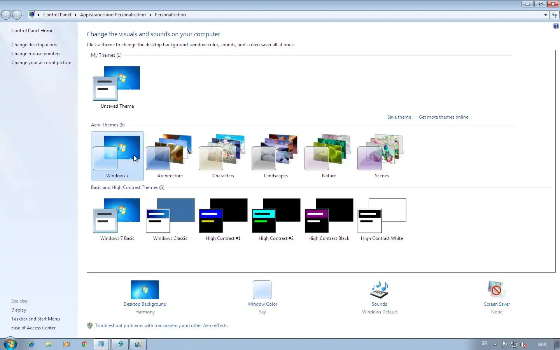Launch Google Chrome from taskbar

click(x=84, y=344)
